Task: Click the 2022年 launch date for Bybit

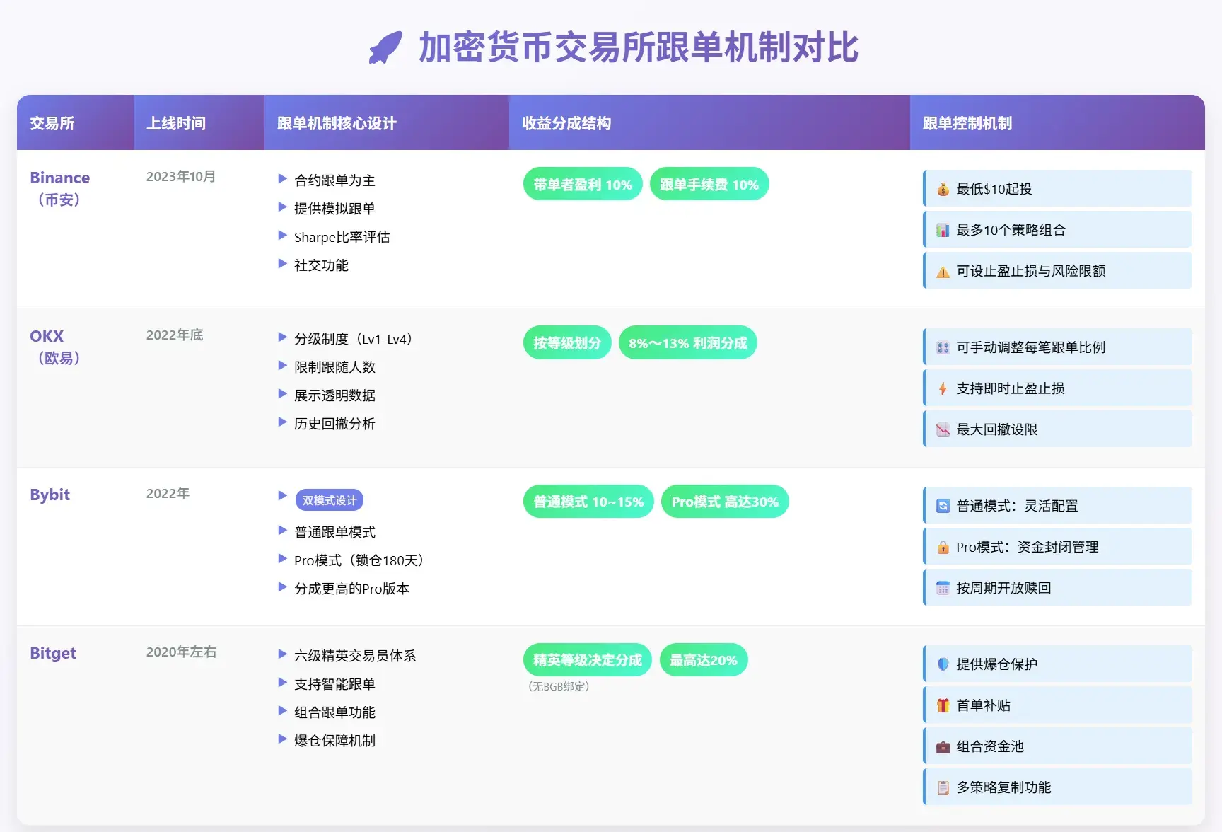Action: tap(168, 493)
